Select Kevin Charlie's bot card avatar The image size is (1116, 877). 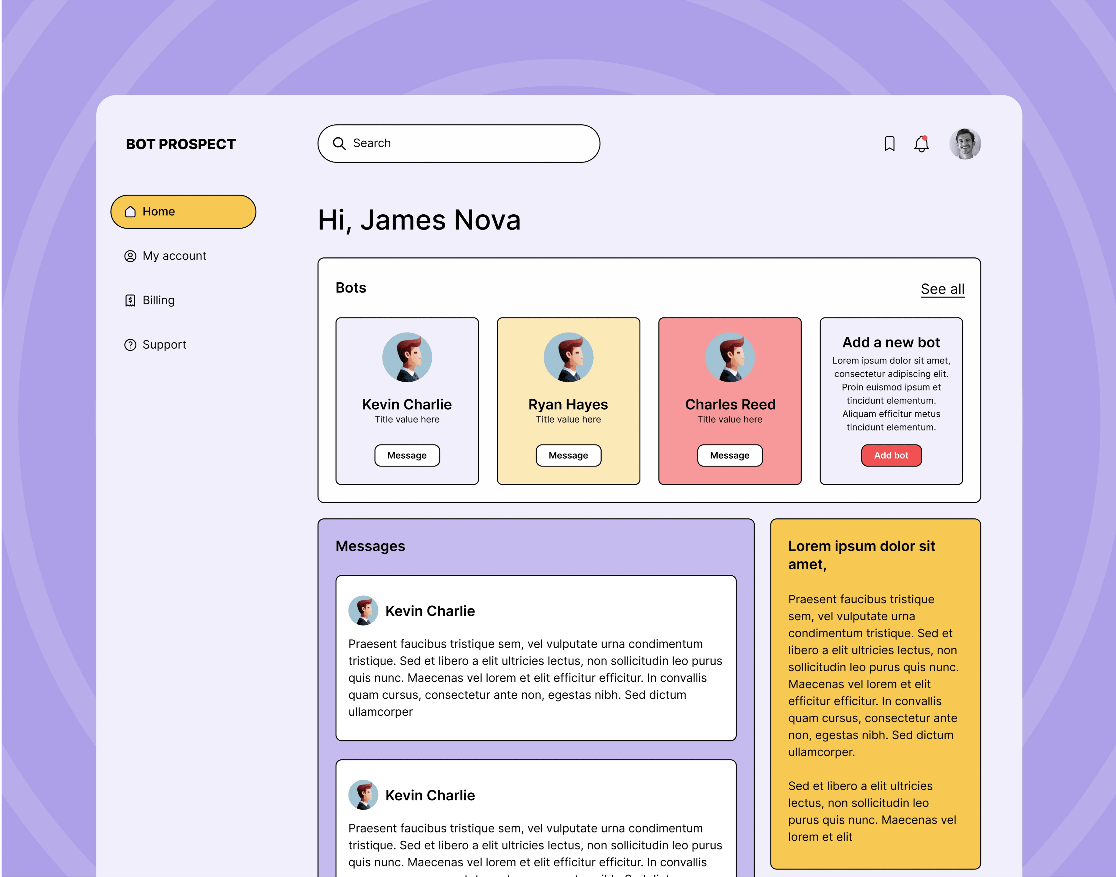pos(407,357)
